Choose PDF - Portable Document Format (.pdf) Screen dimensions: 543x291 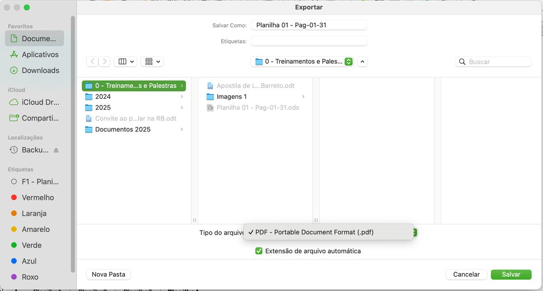pos(328,232)
